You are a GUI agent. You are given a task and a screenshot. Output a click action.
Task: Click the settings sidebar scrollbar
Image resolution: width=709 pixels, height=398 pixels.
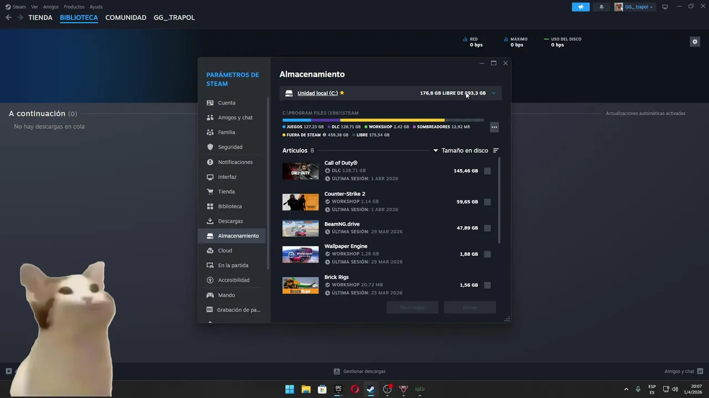point(269,182)
